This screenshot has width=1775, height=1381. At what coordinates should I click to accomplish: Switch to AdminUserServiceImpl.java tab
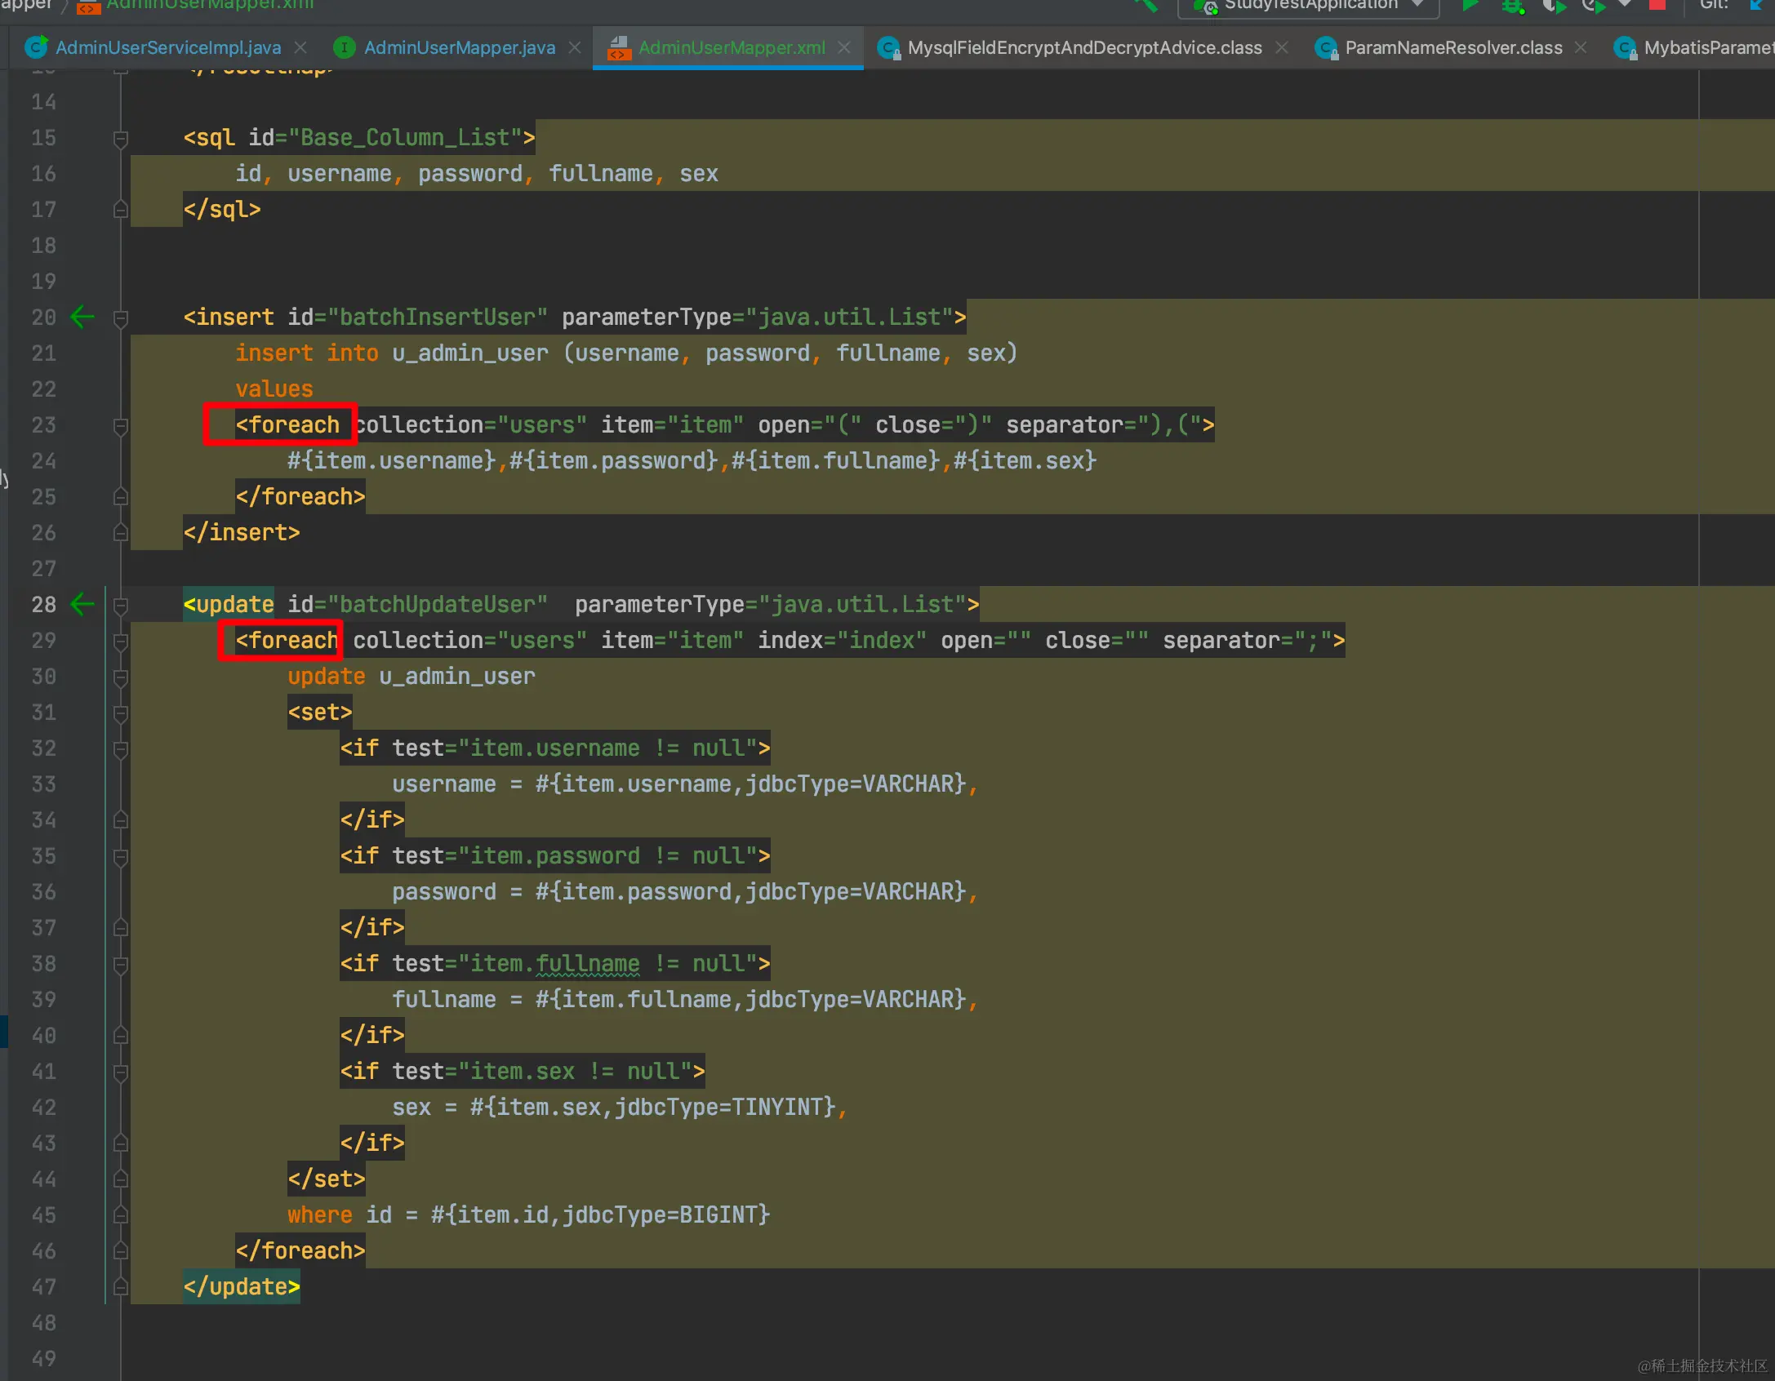coord(167,47)
